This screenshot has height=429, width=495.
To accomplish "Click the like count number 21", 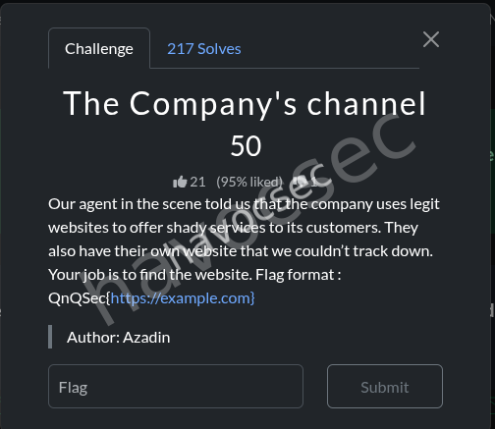I will coord(197,182).
